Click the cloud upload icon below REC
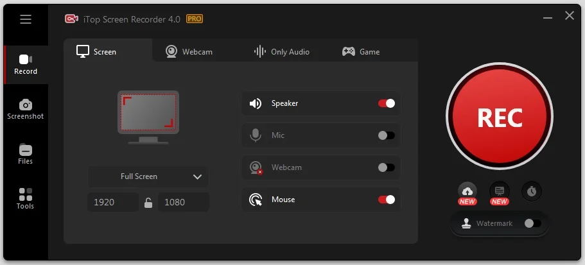The width and height of the screenshot is (585, 265). (467, 191)
